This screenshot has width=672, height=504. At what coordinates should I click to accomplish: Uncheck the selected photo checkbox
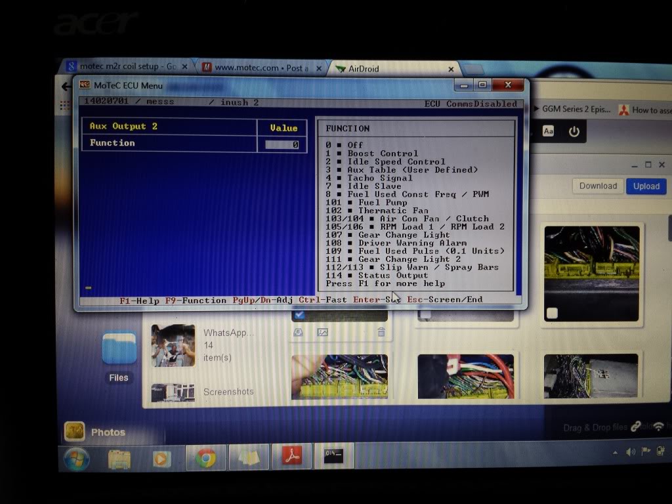pyautogui.click(x=299, y=315)
